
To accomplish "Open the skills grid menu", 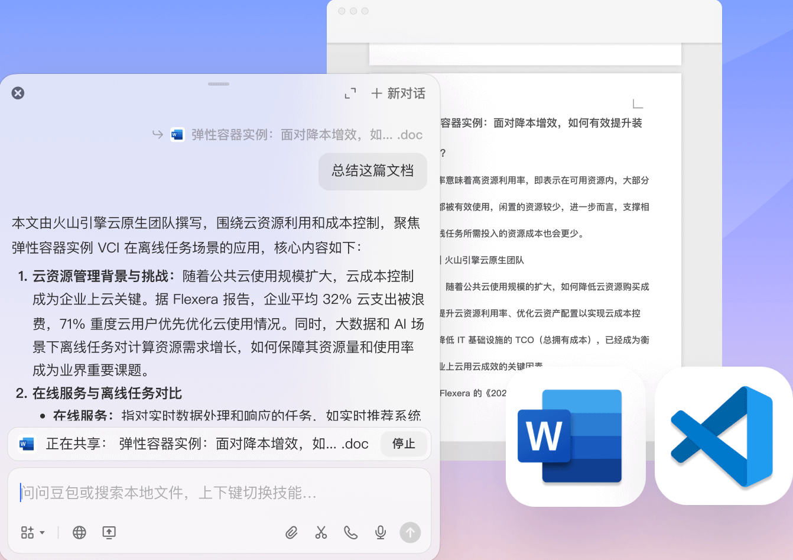I will click(32, 533).
